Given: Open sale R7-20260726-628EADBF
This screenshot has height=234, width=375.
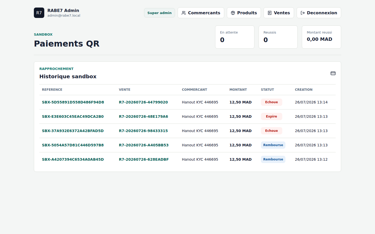Looking at the screenshot, I should click(144, 159).
